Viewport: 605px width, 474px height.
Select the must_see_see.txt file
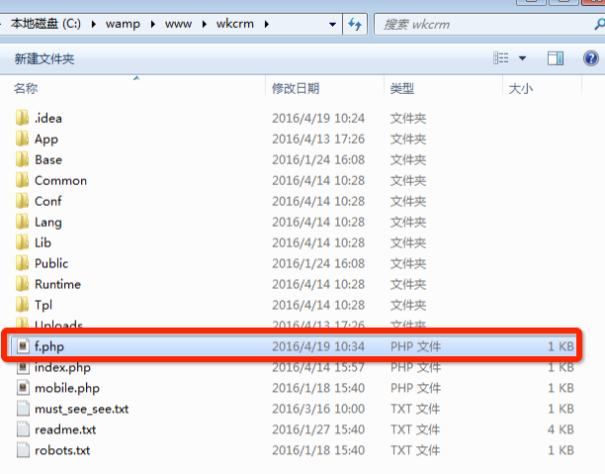(81, 409)
